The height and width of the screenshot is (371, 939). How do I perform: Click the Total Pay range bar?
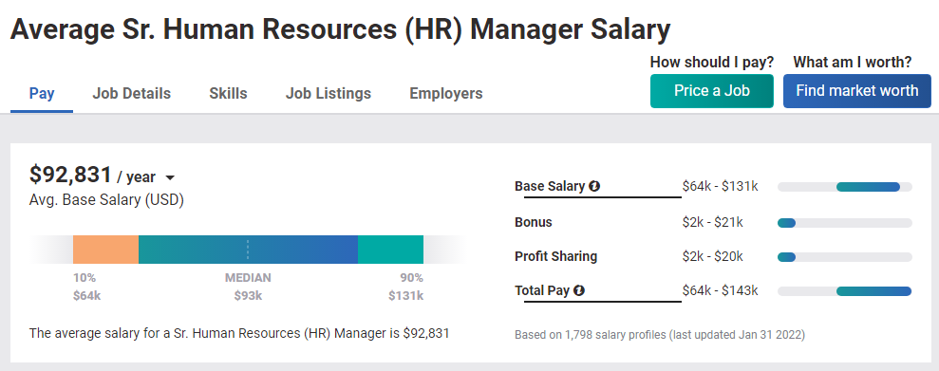[x=844, y=291]
